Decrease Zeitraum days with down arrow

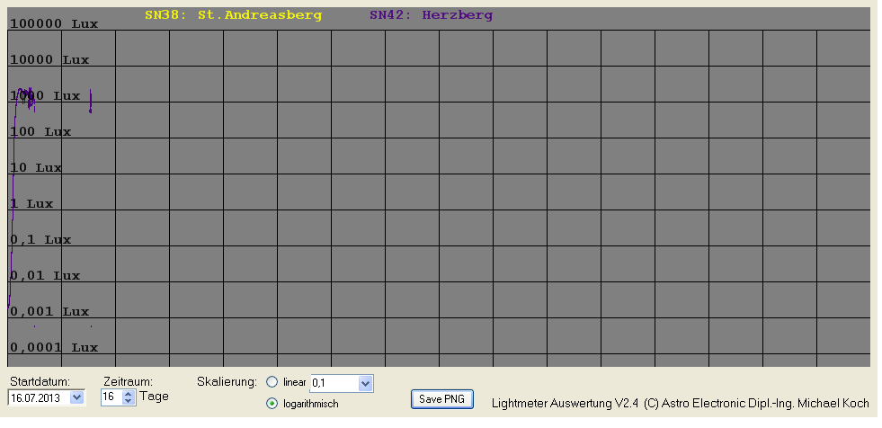pyautogui.click(x=128, y=400)
